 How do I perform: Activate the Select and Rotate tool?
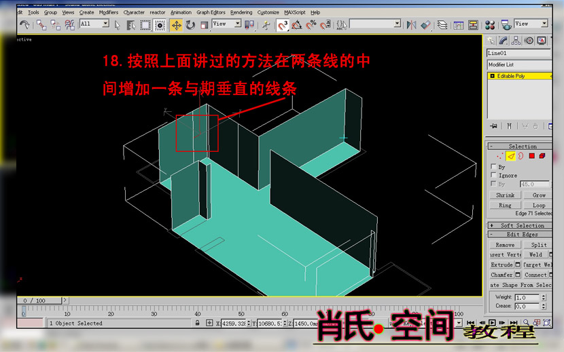[190, 25]
